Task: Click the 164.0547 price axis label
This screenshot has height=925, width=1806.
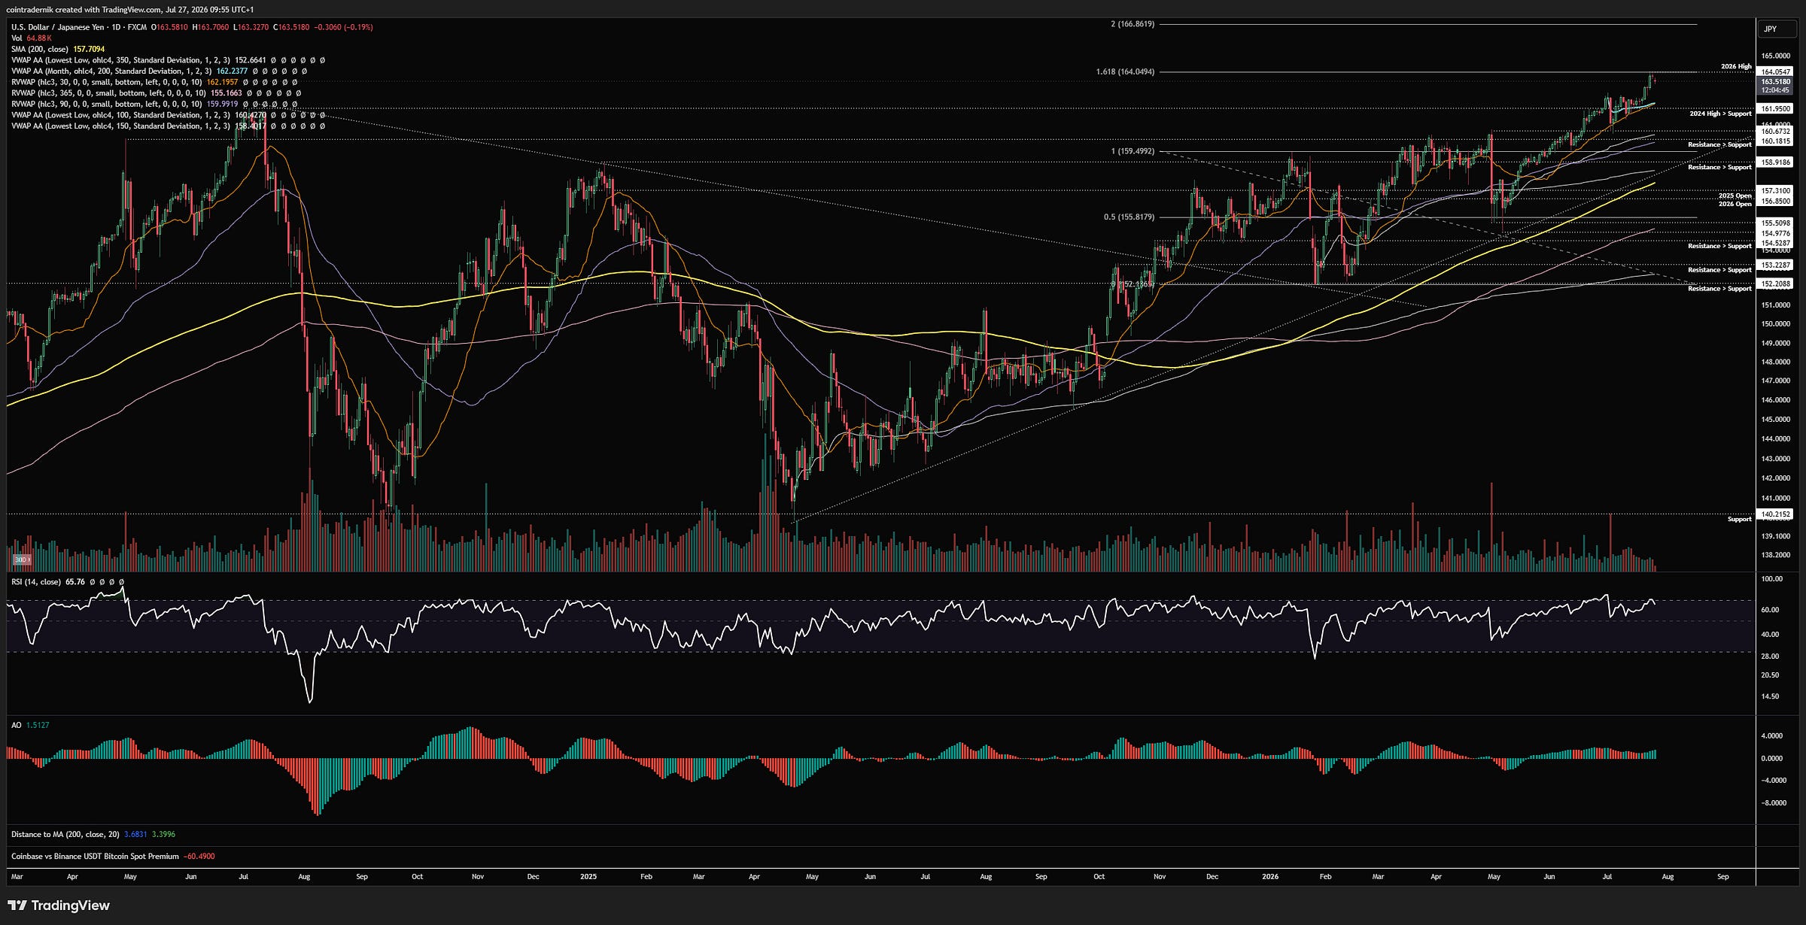Action: click(1776, 72)
